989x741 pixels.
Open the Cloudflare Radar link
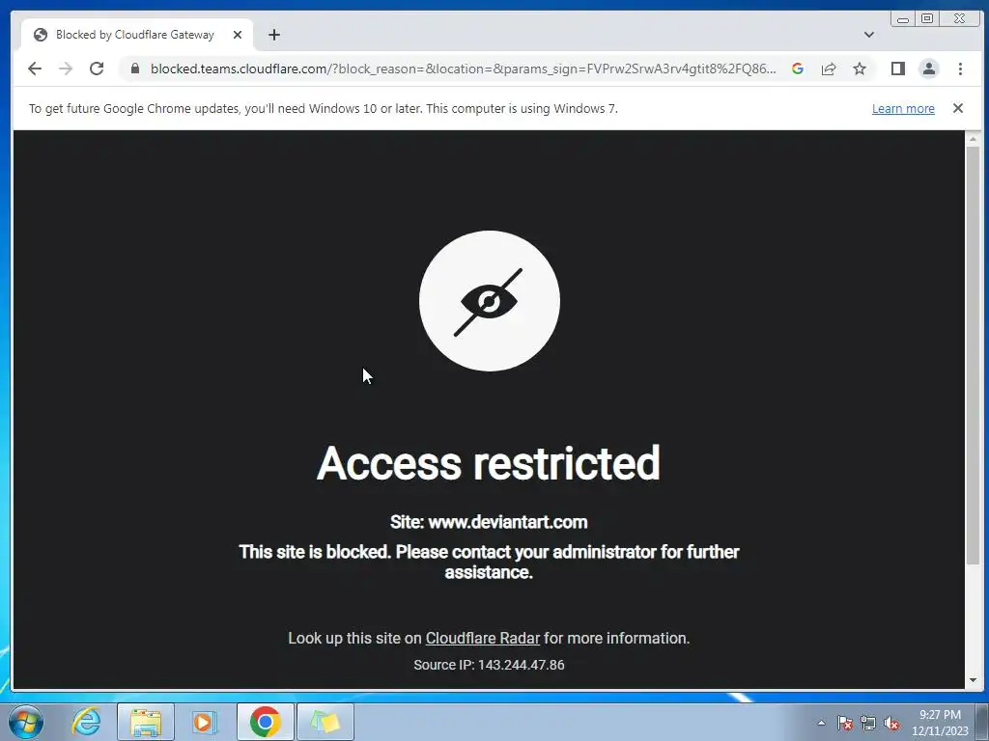pyautogui.click(x=483, y=638)
